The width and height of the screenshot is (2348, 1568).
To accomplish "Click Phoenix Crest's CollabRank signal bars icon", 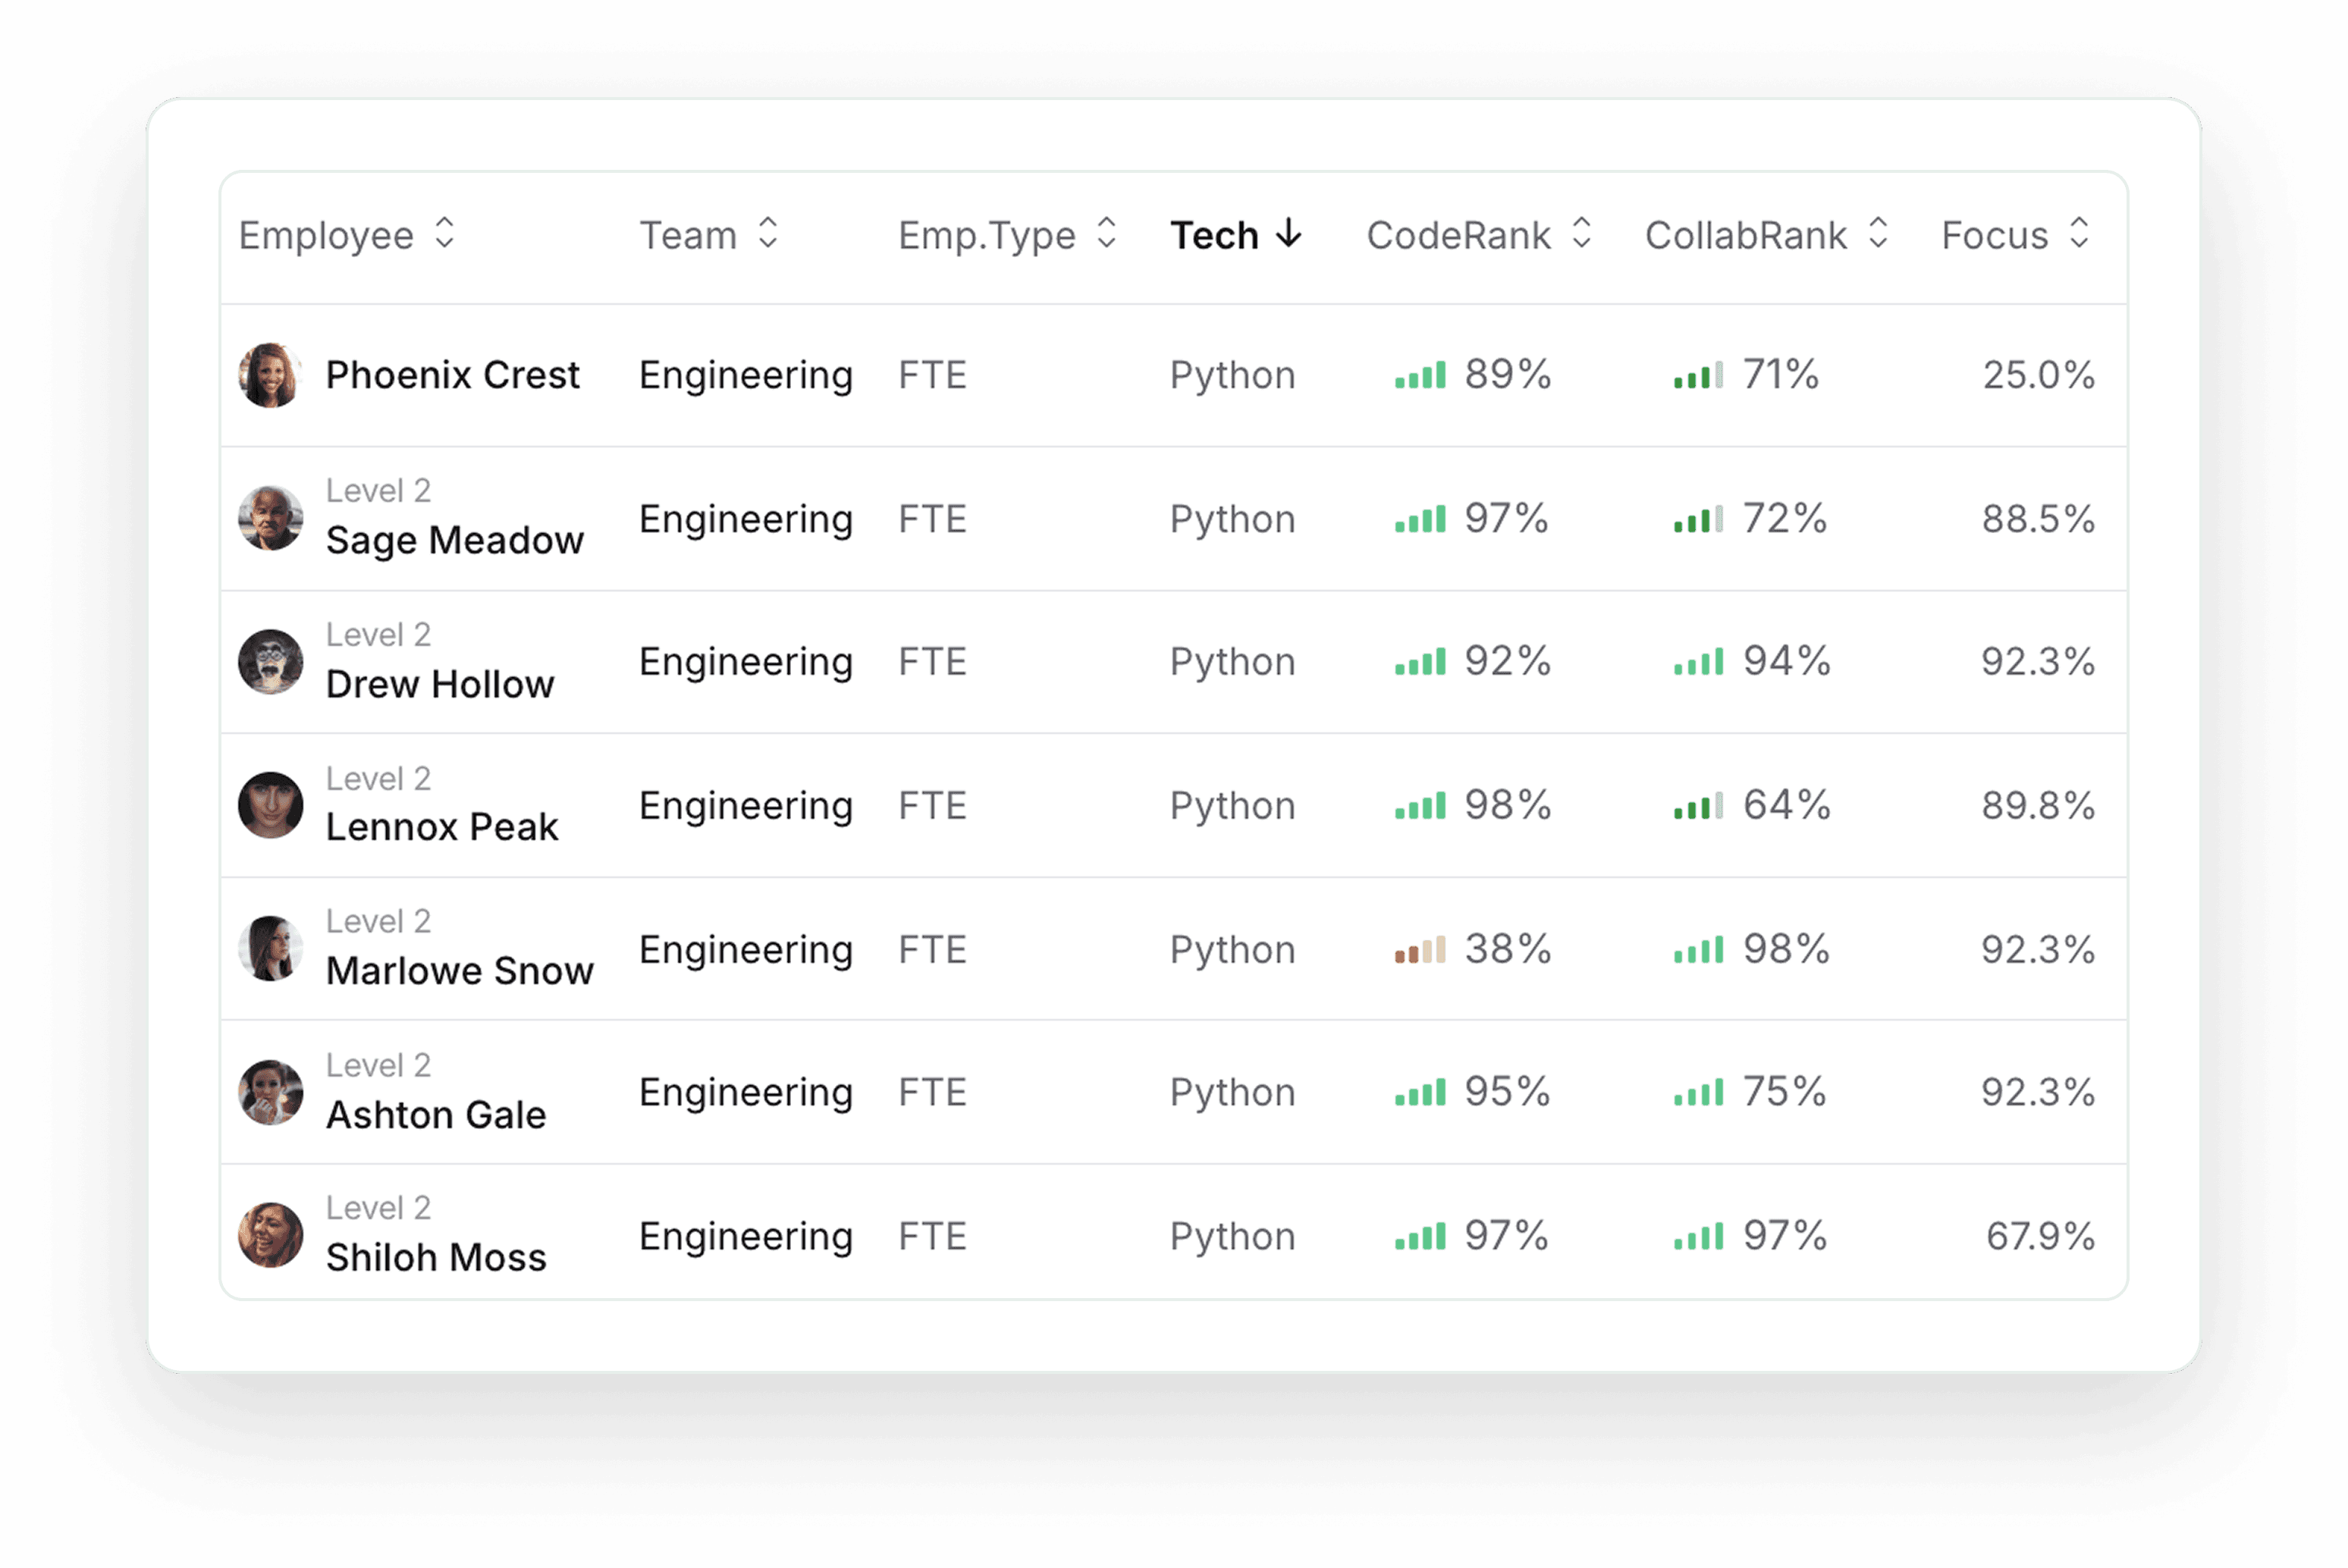I will point(1698,376).
